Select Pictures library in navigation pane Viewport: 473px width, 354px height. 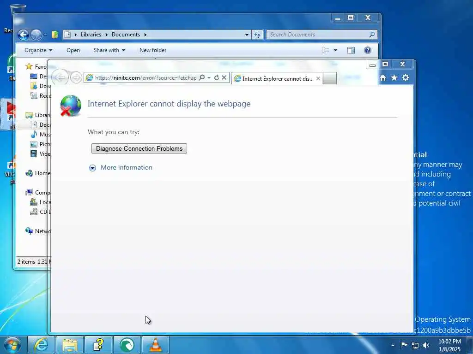40,144
